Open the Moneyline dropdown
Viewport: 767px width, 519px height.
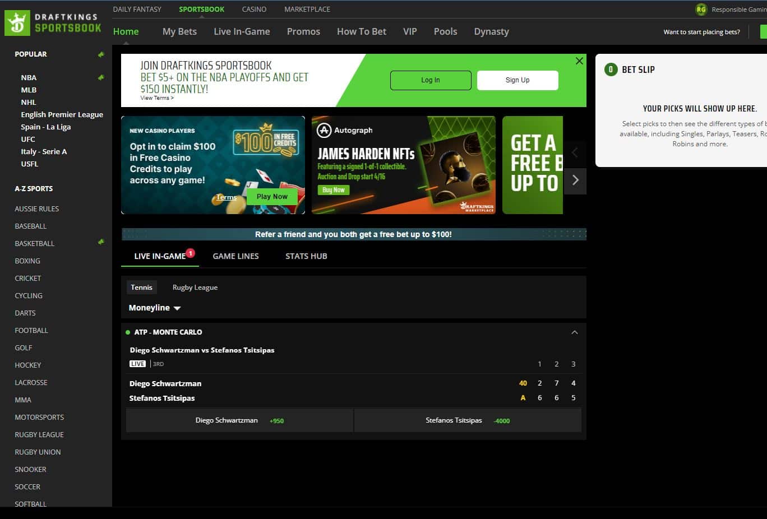[155, 308]
